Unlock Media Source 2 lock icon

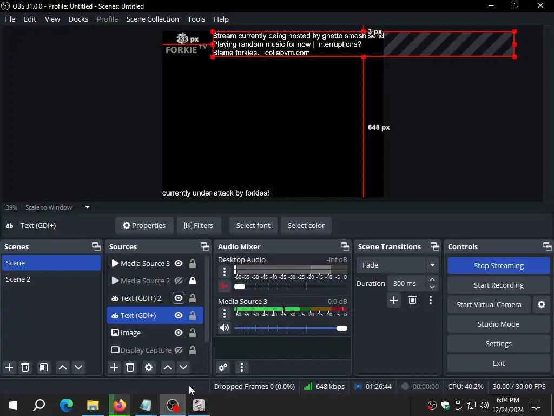193,281
